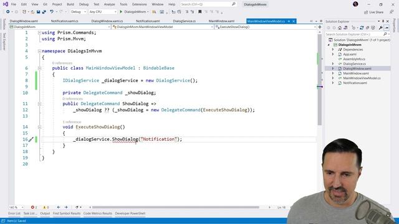The image size is (399, 224).
Task: Click the yellow warnings count indicator
Action: [x=46, y=207]
